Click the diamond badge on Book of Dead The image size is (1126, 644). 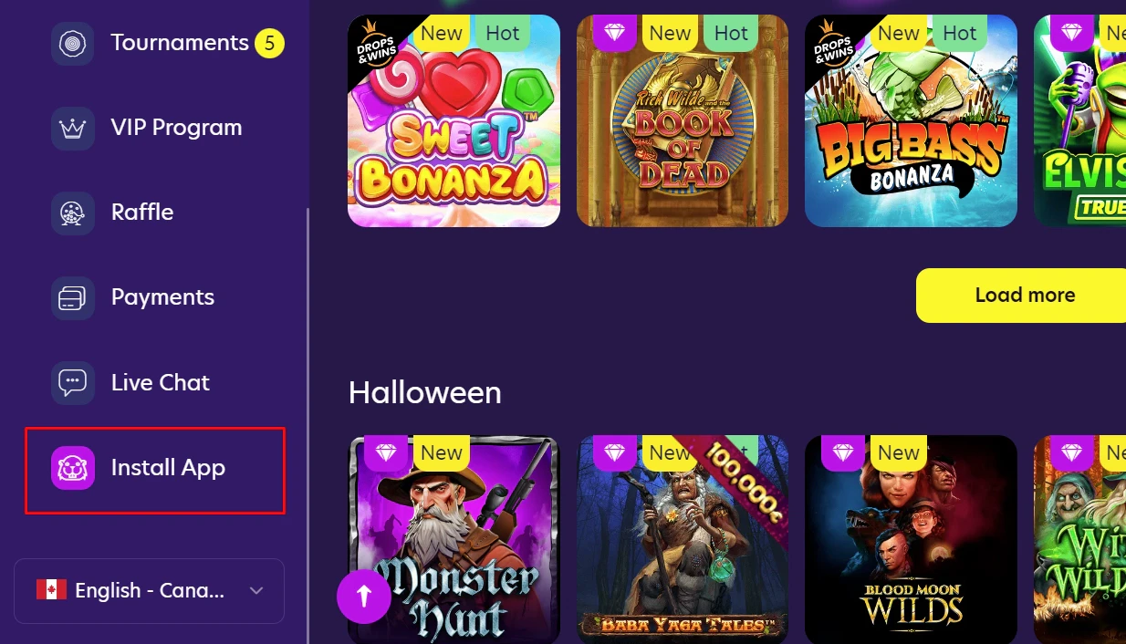click(x=615, y=33)
